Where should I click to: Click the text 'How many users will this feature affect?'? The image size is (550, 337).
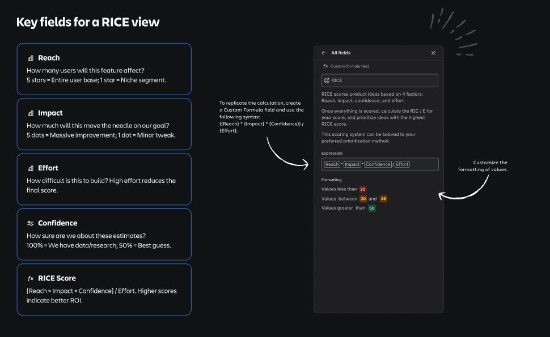click(86, 70)
